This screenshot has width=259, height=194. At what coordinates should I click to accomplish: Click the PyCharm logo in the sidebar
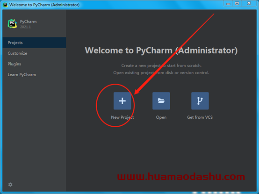coord(12,24)
